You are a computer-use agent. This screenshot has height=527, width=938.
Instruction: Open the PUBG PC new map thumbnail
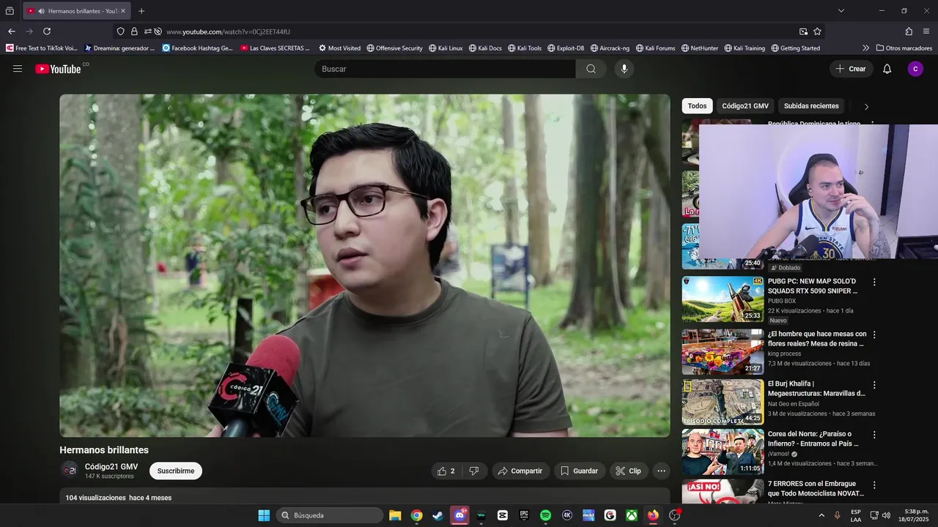(x=723, y=299)
